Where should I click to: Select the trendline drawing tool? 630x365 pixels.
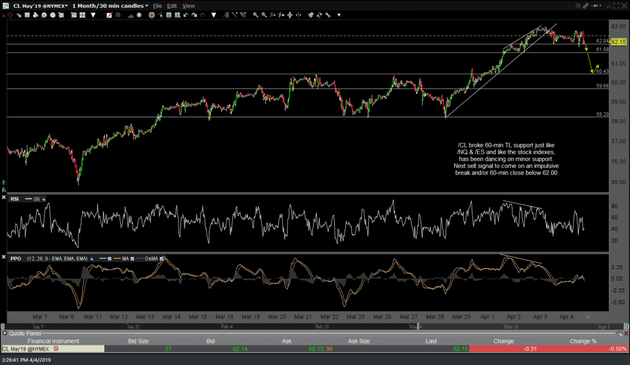235,15
